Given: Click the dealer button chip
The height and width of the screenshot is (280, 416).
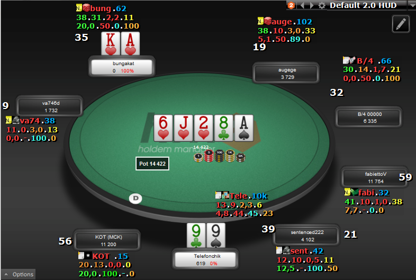Looking at the screenshot, I should 135,198.
